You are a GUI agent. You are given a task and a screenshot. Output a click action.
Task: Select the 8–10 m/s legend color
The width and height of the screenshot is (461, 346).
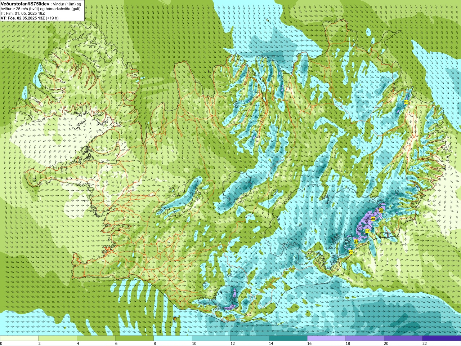coord(173,338)
